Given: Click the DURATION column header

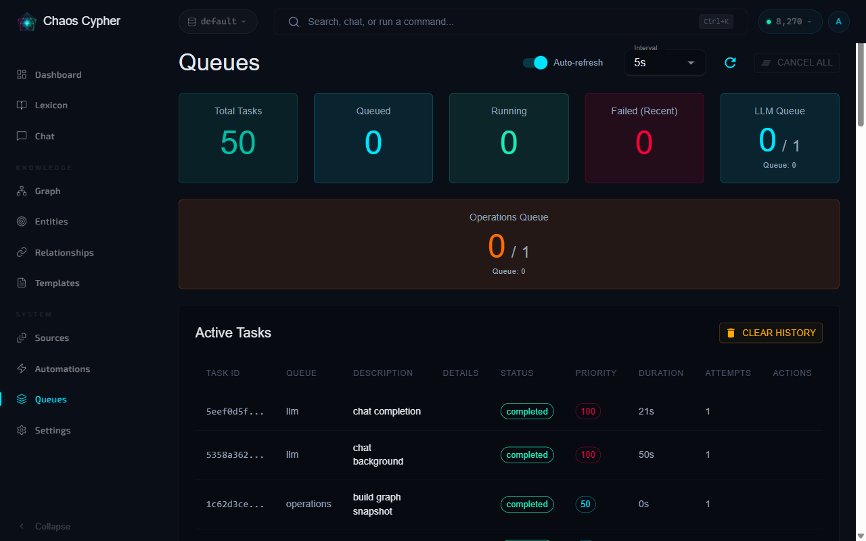Looking at the screenshot, I should point(661,373).
